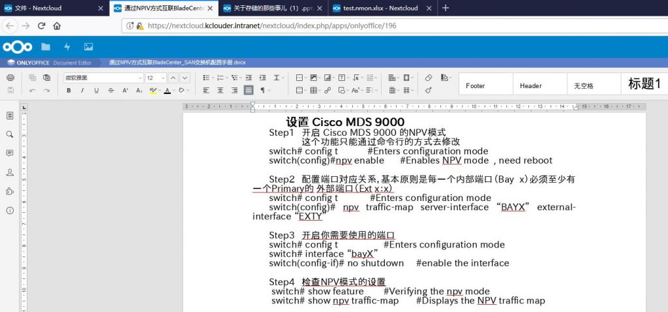Screen dimensions: 668x312
Task: Open a new browser tab
Action: coord(445,8)
